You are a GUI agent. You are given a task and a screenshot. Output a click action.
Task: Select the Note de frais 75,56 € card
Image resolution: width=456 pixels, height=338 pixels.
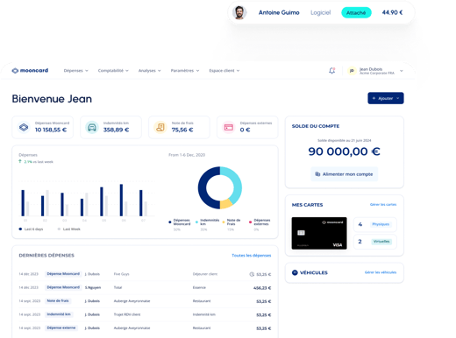pyautogui.click(x=179, y=127)
